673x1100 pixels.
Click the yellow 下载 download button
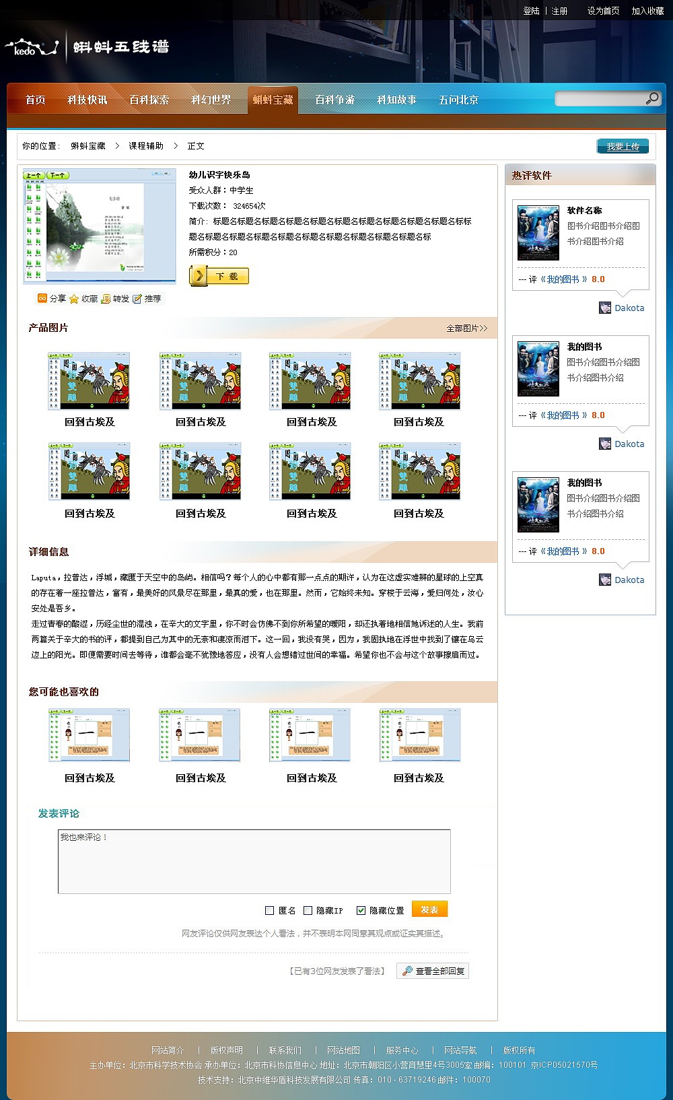(219, 276)
